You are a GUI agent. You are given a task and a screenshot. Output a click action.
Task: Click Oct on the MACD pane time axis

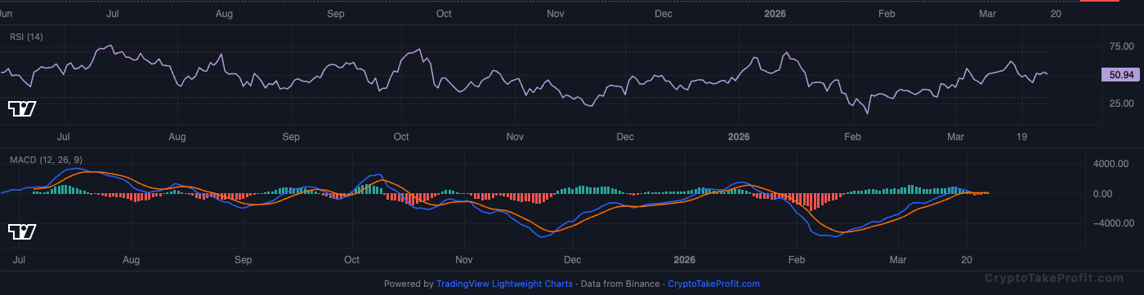[x=352, y=260]
